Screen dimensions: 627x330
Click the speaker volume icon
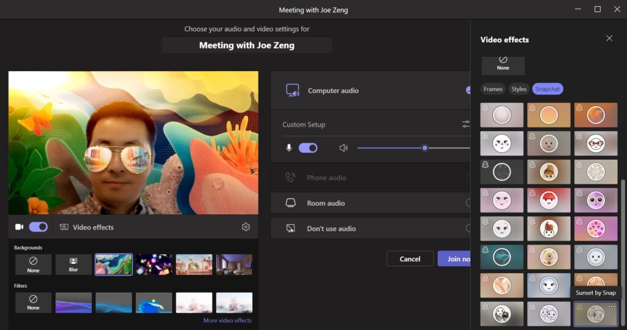[x=344, y=148]
